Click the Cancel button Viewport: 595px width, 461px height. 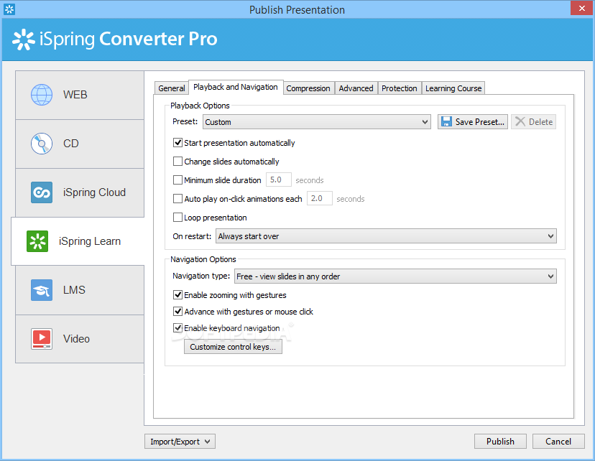(x=558, y=442)
